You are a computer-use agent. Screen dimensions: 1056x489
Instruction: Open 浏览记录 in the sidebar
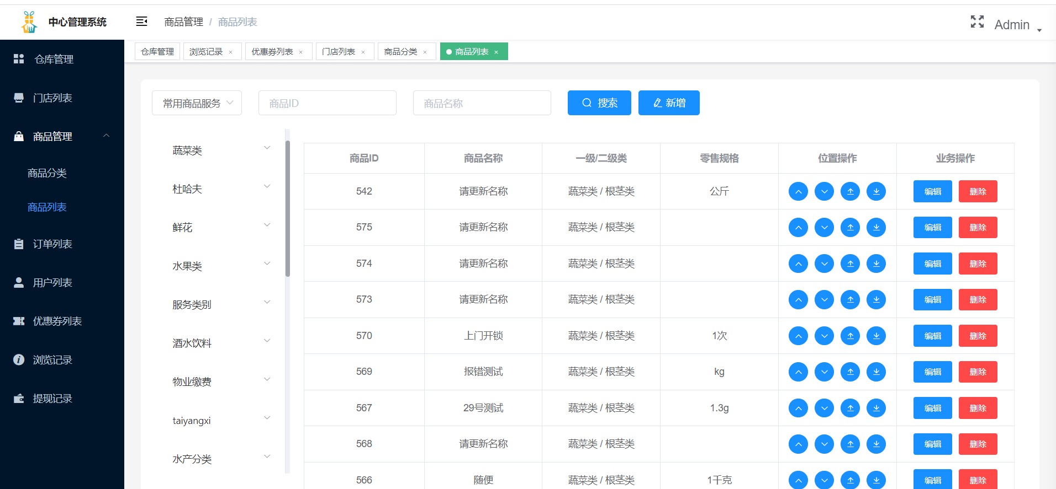[x=62, y=359]
